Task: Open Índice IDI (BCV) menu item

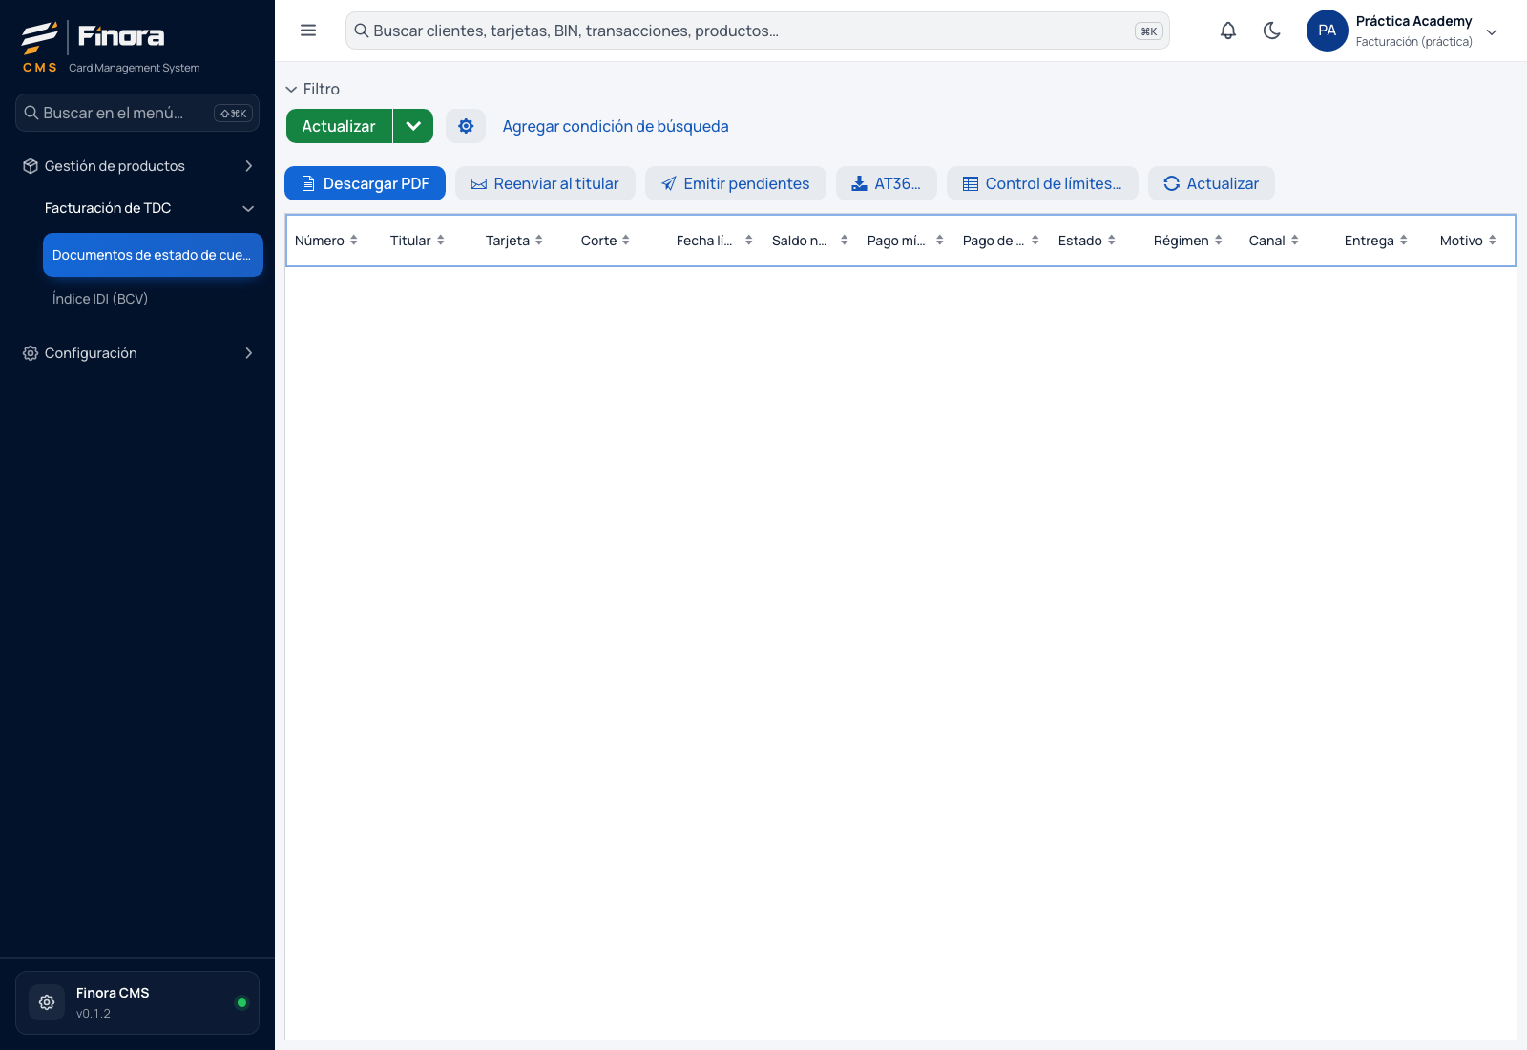Action: [x=153, y=299]
